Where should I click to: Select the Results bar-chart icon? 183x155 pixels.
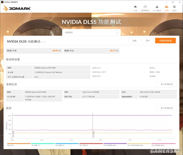[167, 7]
